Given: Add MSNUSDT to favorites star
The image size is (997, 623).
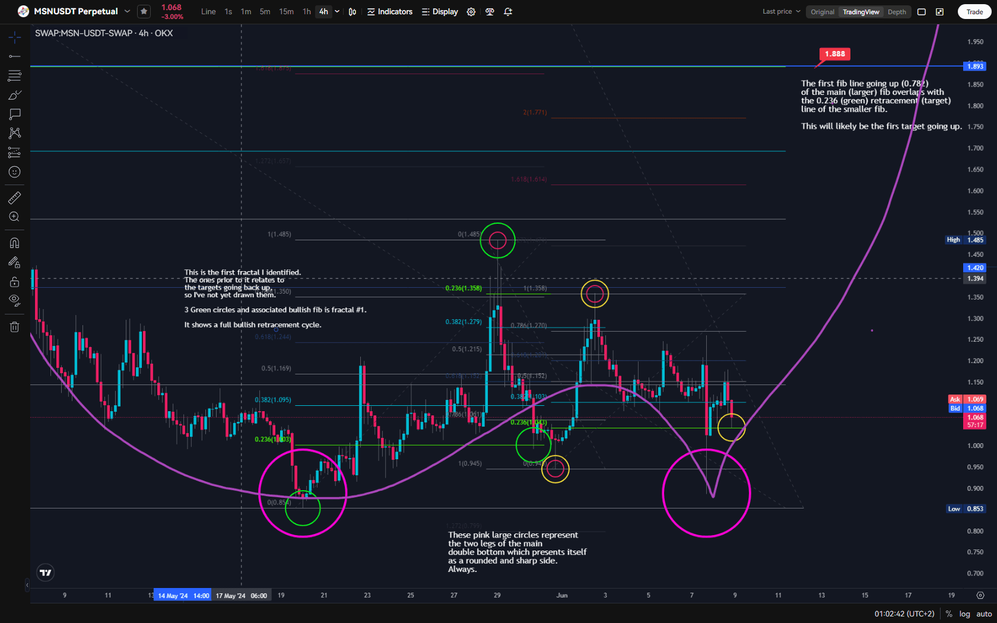Looking at the screenshot, I should point(144,11).
